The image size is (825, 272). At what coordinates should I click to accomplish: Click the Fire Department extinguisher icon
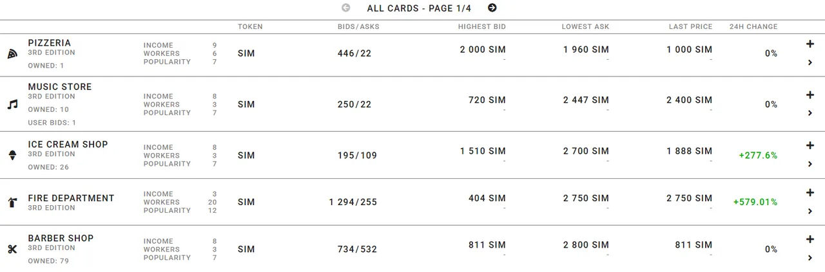12,203
